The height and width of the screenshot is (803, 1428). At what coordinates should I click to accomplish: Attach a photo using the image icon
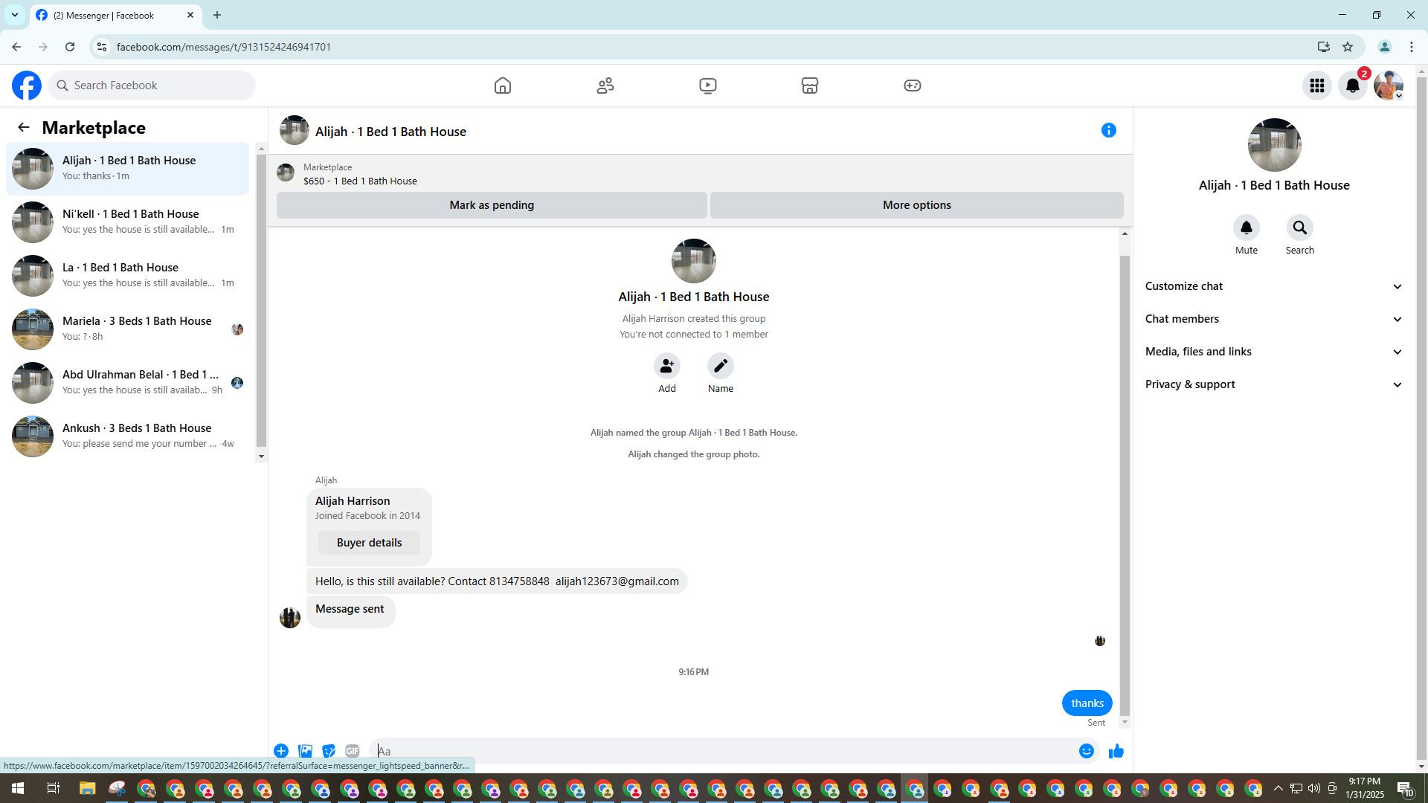click(305, 751)
